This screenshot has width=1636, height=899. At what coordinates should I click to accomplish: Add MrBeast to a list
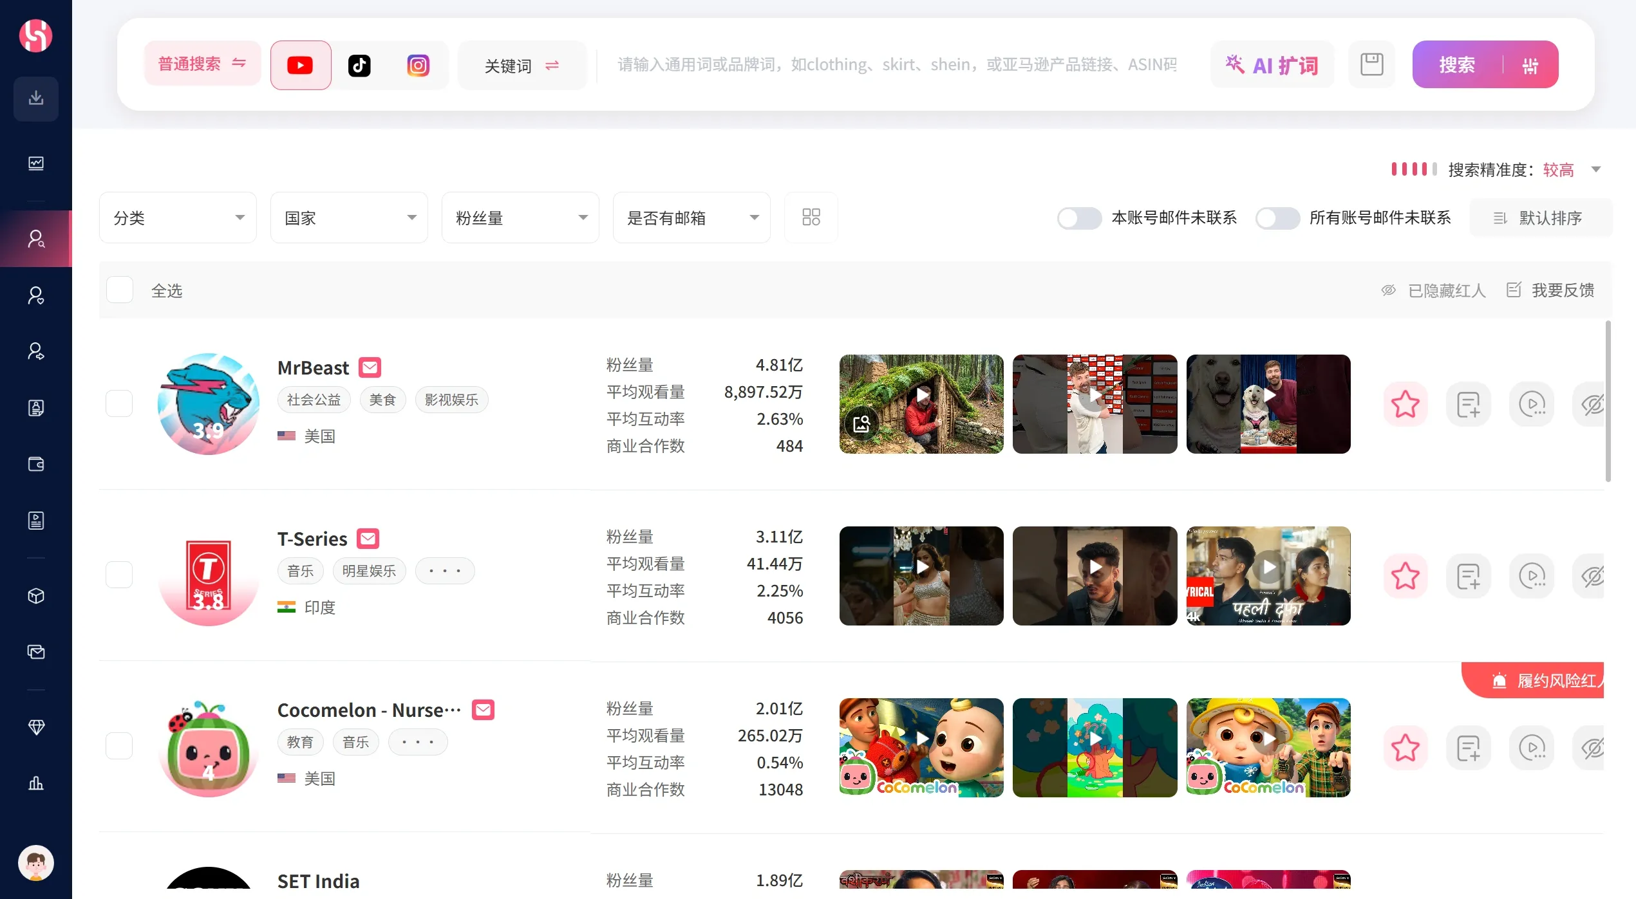point(1469,405)
